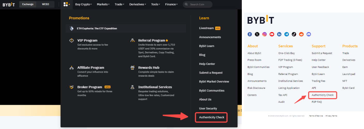Open the Rewards Hub promotion title
This screenshot has height=129, width=364.
click(x=149, y=68)
